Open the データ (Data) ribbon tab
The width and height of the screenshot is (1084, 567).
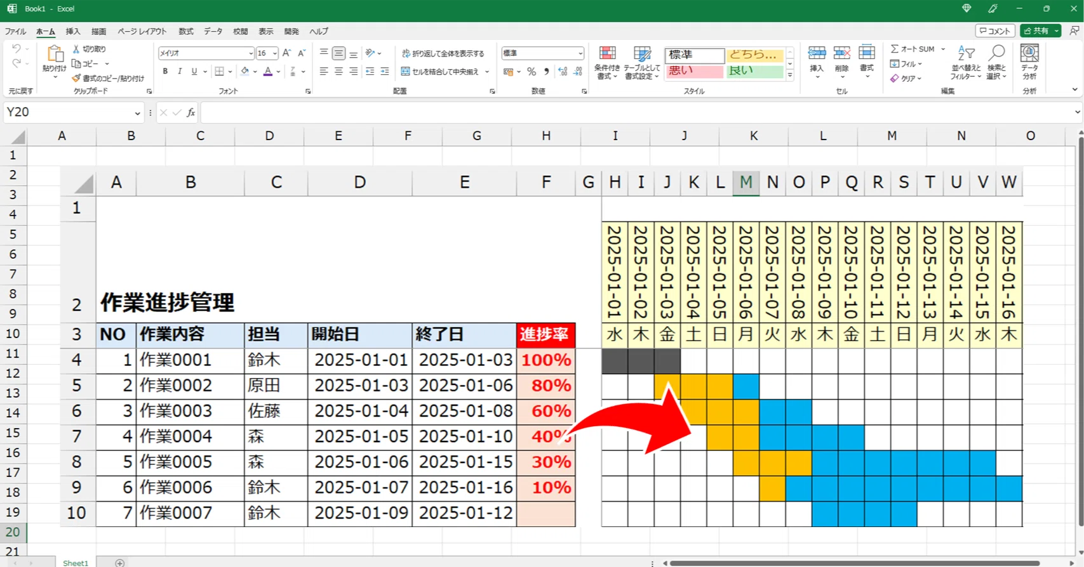[213, 31]
